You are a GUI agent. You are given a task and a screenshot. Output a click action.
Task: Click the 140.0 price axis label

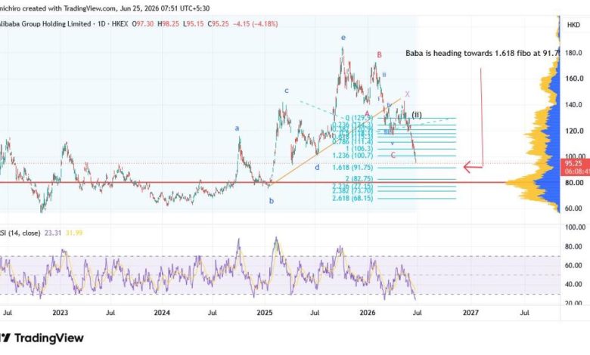coord(575,105)
